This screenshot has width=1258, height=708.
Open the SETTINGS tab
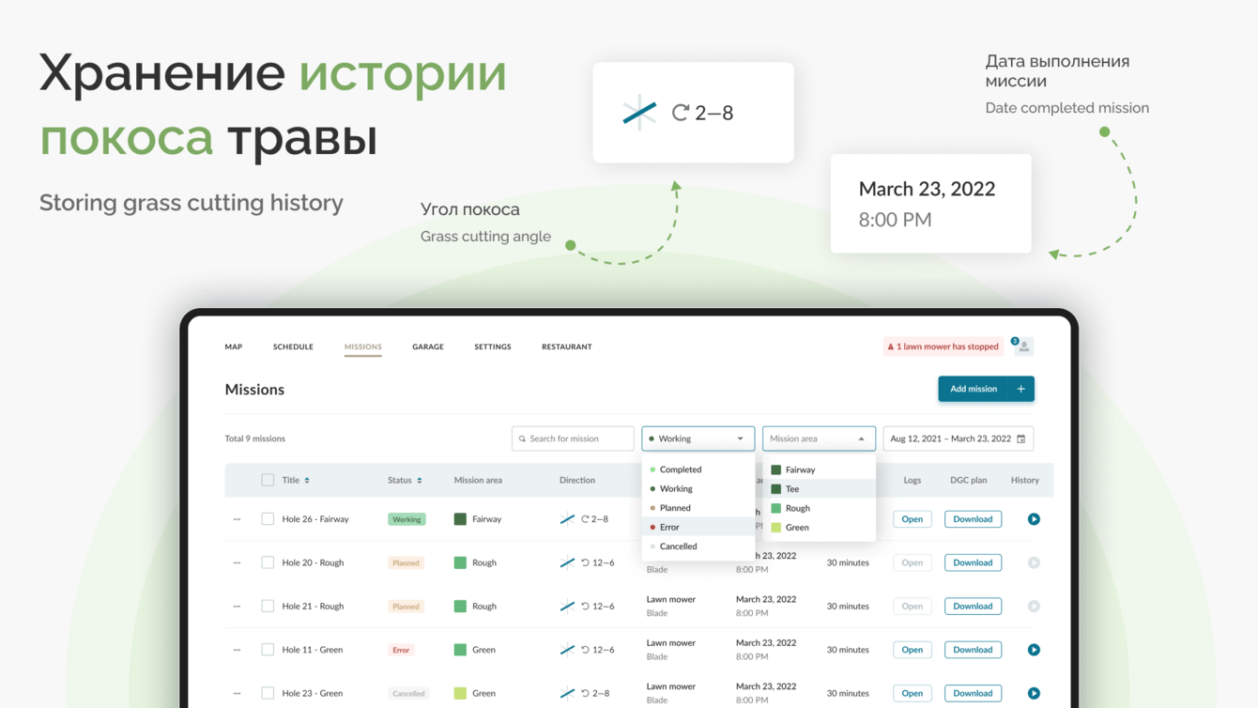pos(493,346)
